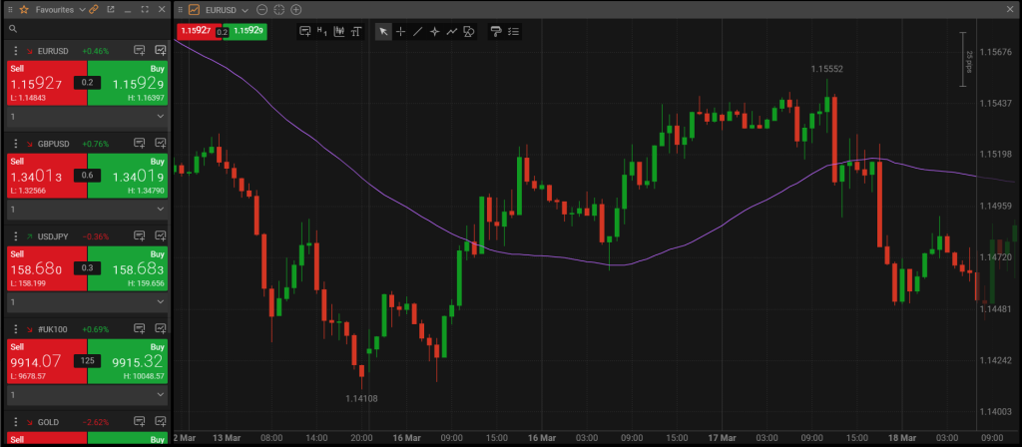The width and height of the screenshot is (1022, 447).
Task: Click the dashed-circle target icon in chart header
Action: click(x=279, y=10)
